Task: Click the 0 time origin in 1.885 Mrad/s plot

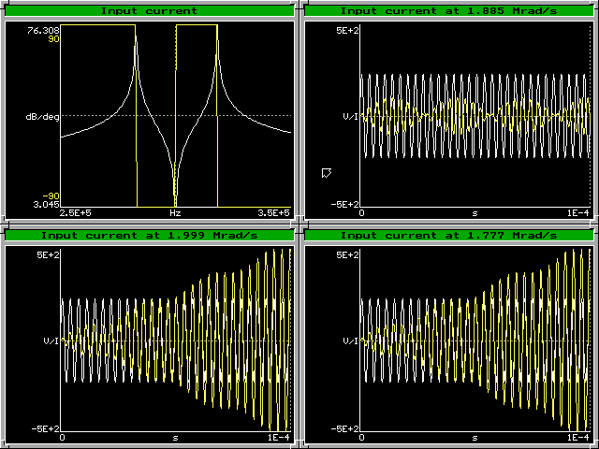Action: click(362, 213)
